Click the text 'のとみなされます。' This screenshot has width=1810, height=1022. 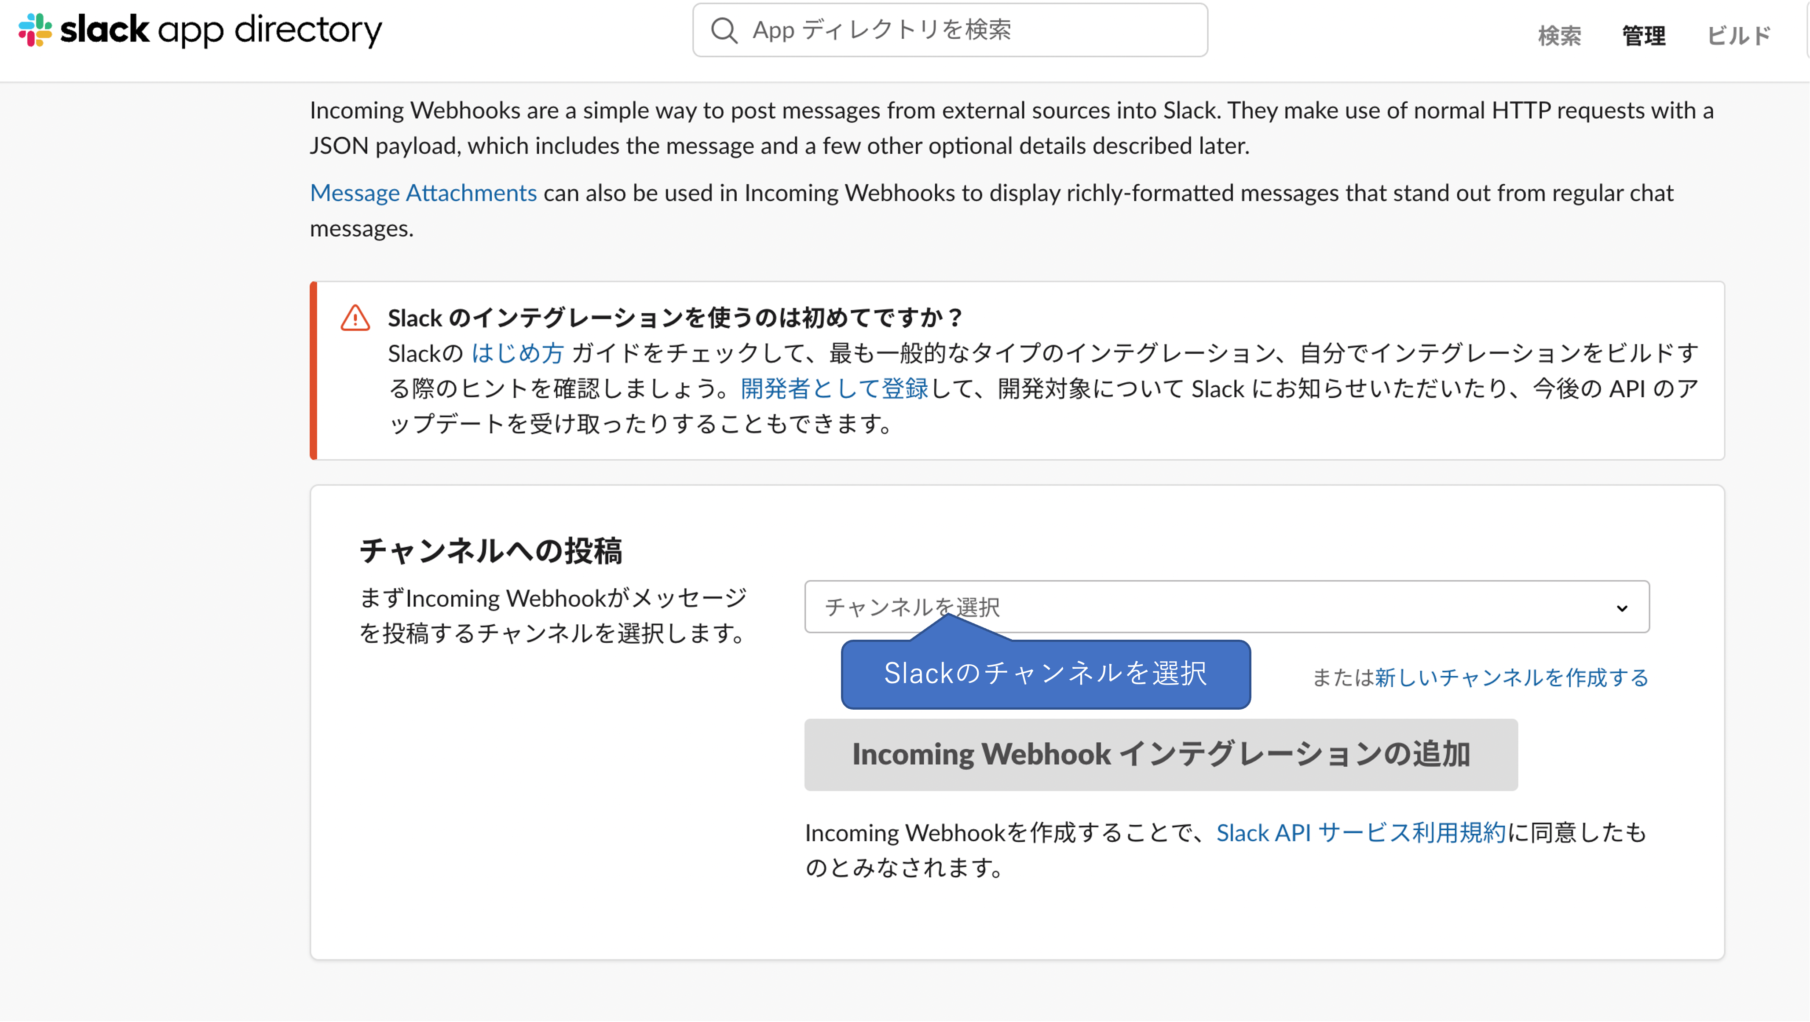click(906, 868)
